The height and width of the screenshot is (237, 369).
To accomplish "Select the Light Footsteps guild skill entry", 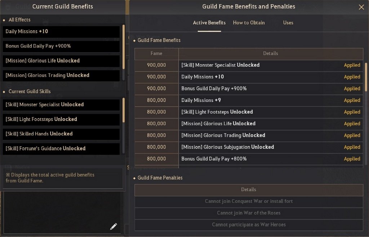I will tap(61, 120).
